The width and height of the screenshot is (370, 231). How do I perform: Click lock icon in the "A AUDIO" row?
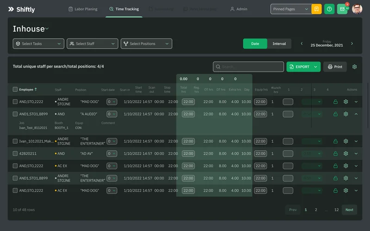coord(335,114)
